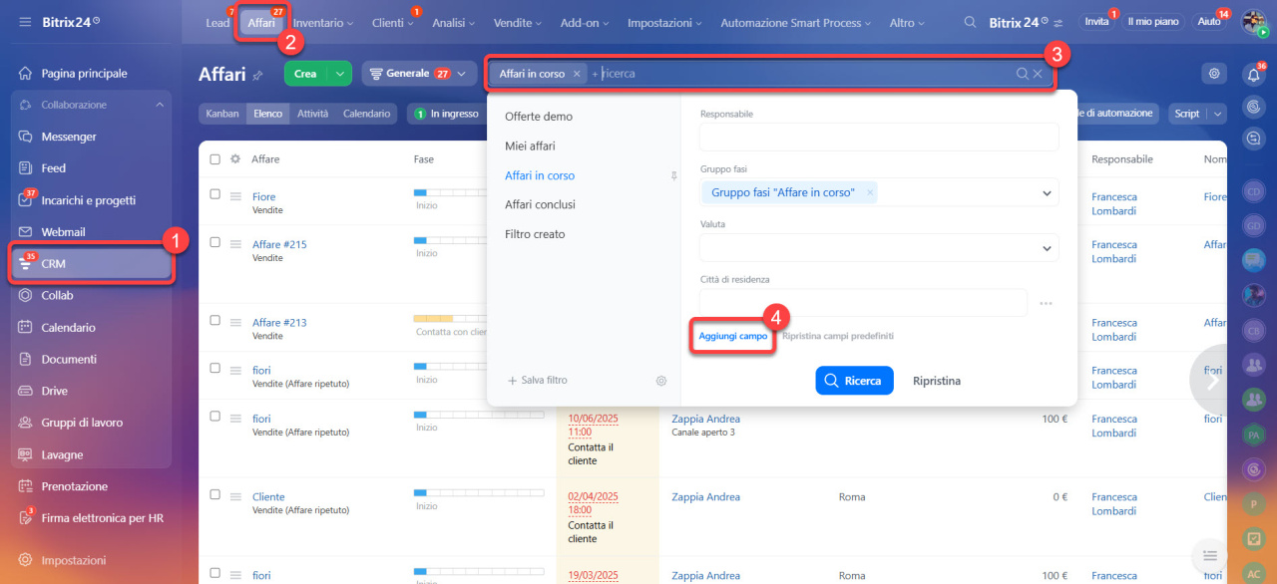
Task: Click the user profile avatar in the top bar
Action: click(1253, 22)
